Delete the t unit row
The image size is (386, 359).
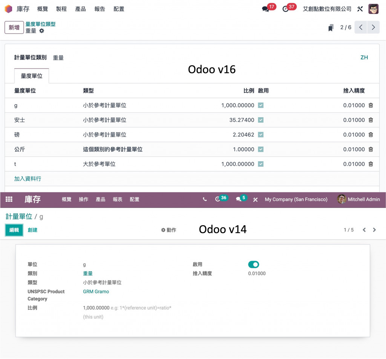371,164
